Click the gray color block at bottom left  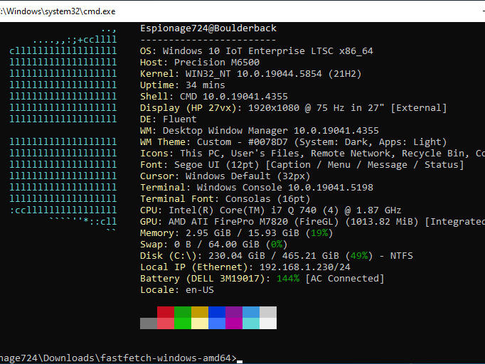149,323
